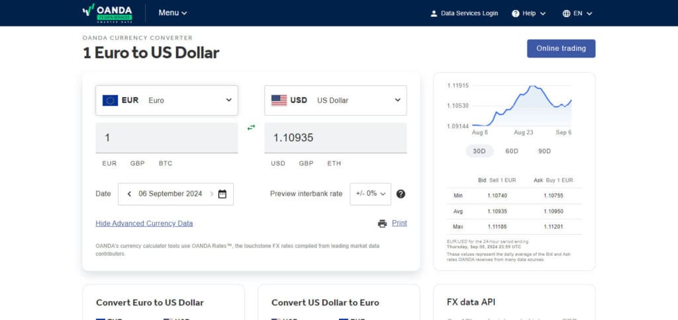Click the converted amount field 1.10935
The width and height of the screenshot is (678, 320).
[x=336, y=138]
